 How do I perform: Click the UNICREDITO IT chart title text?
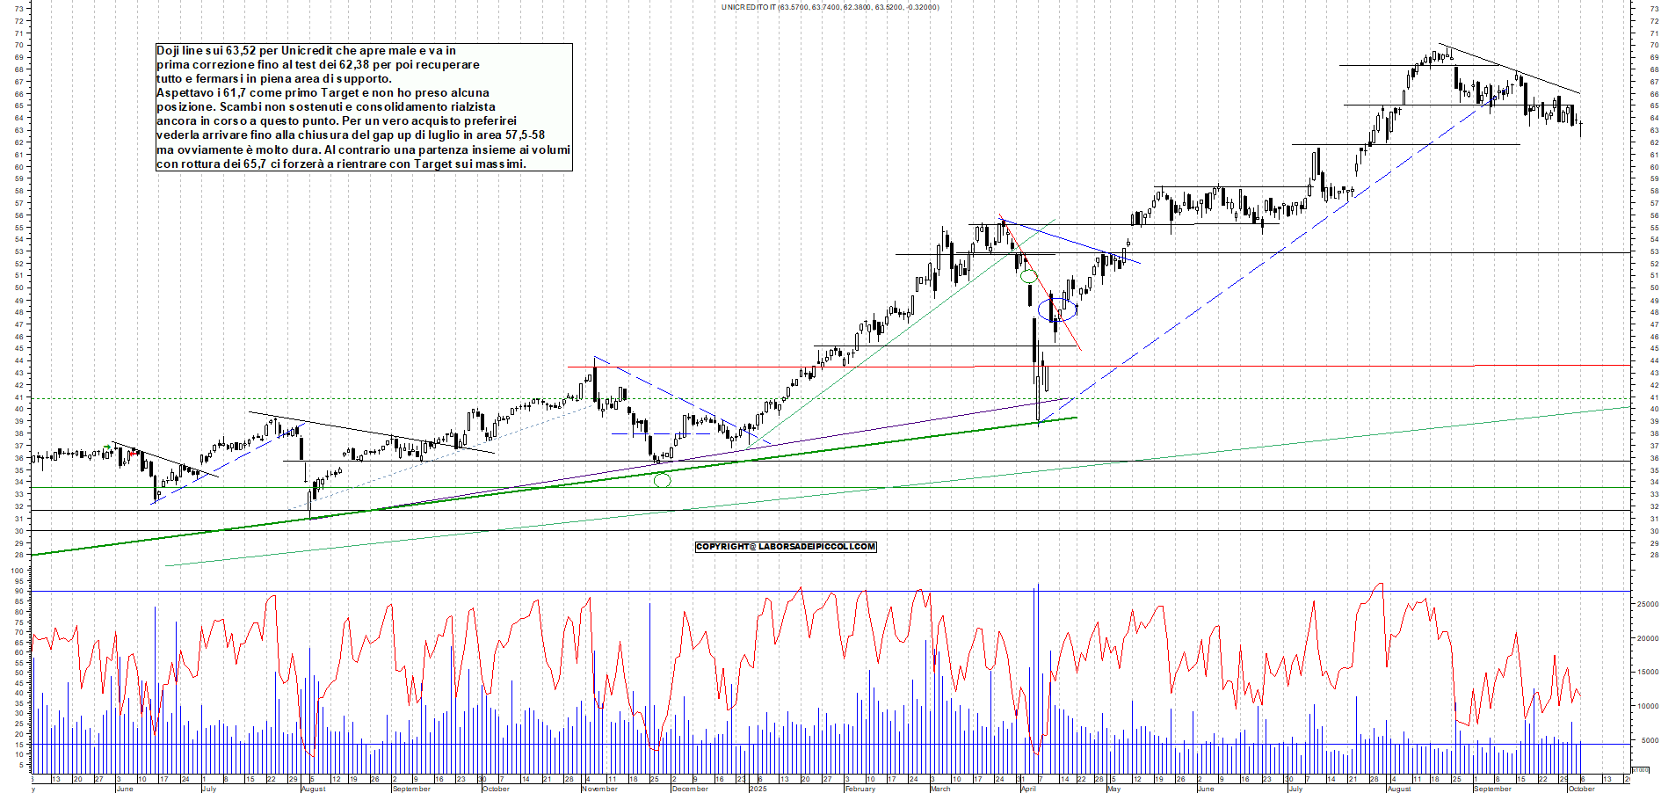tap(830, 7)
